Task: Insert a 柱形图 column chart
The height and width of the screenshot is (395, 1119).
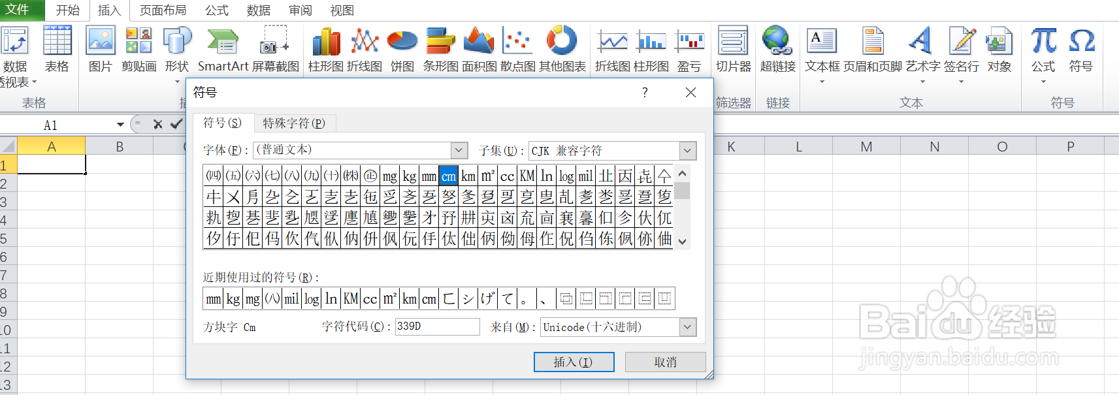Action: [325, 50]
